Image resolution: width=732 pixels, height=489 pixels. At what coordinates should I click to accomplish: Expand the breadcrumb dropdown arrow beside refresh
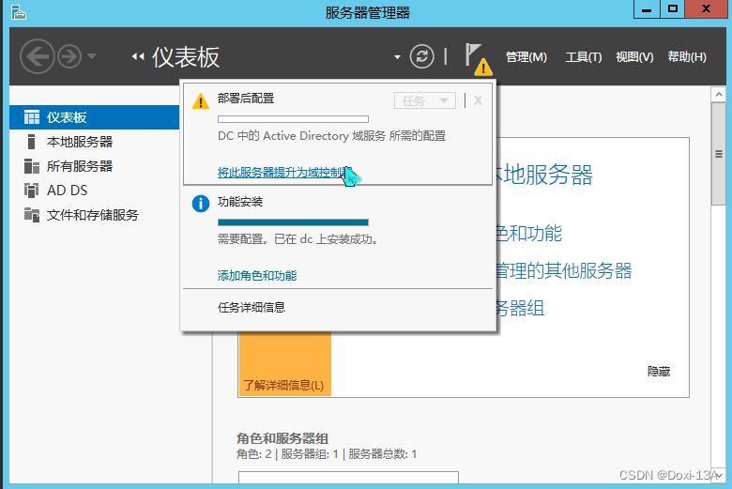pyautogui.click(x=397, y=57)
